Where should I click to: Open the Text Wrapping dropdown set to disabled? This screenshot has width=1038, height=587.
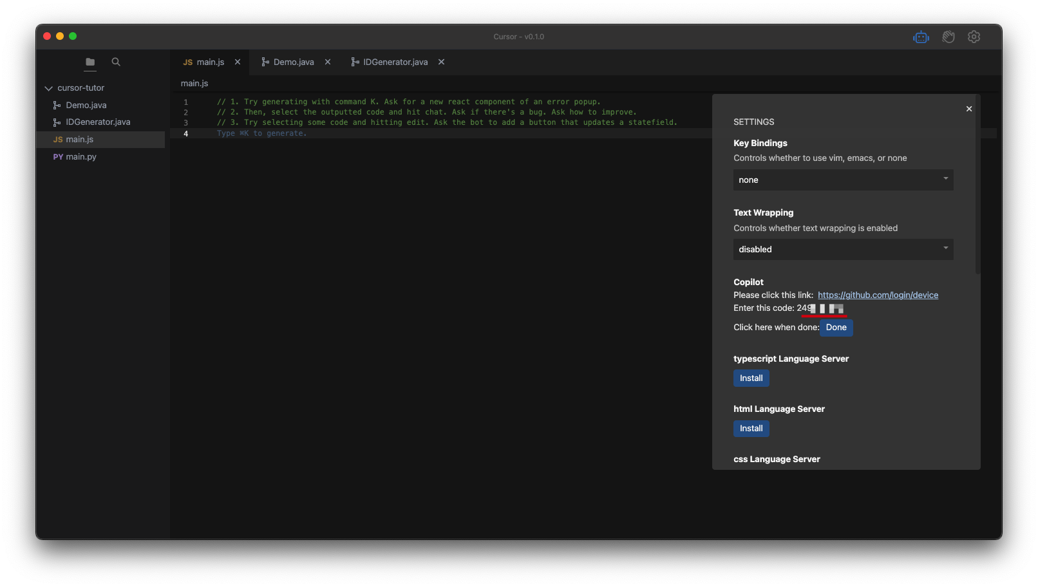click(843, 250)
